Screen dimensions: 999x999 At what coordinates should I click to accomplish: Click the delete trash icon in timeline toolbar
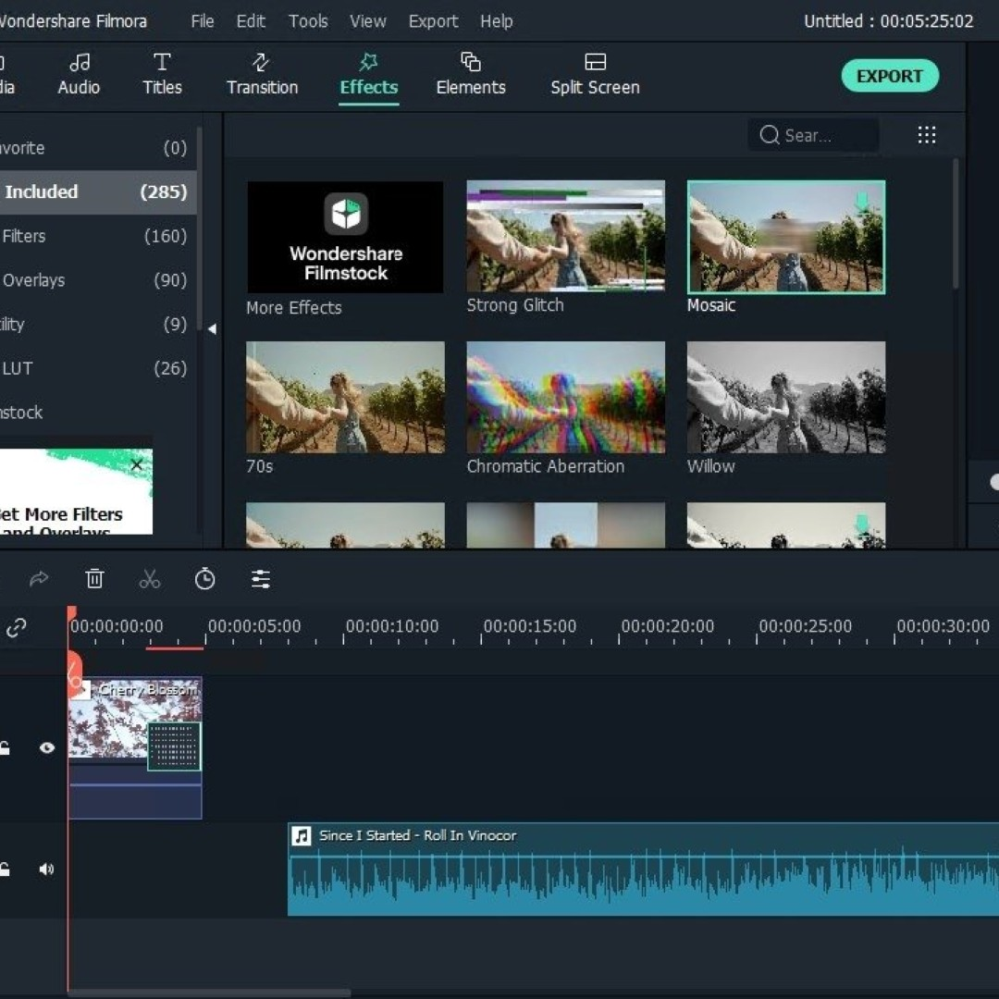(x=94, y=579)
